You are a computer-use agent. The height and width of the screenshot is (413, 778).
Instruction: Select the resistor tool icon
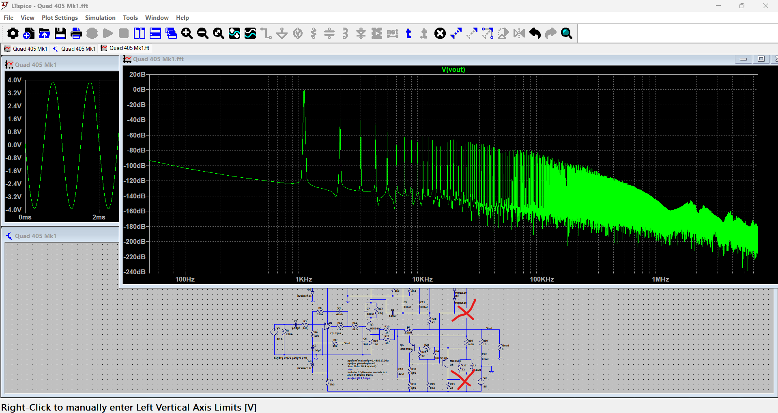pos(314,33)
